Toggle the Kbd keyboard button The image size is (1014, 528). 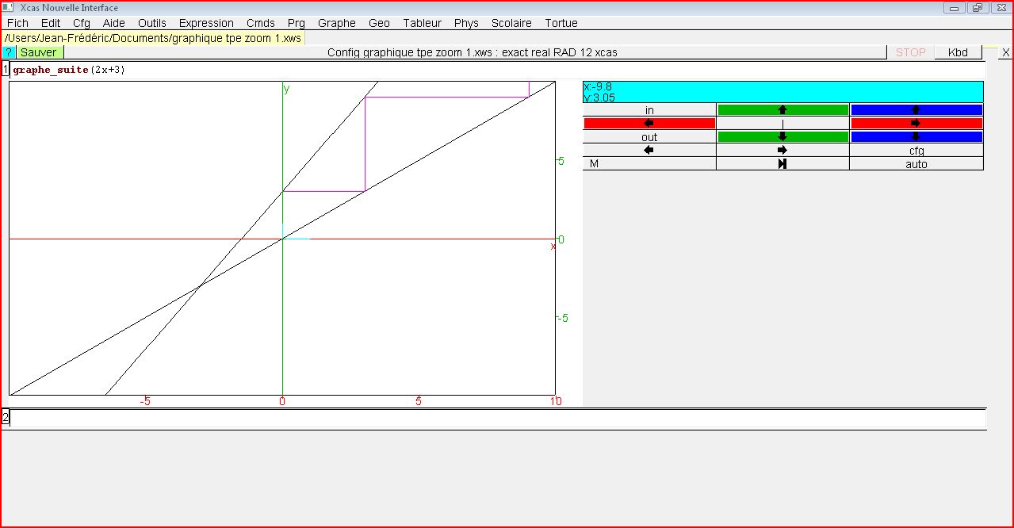tap(958, 52)
